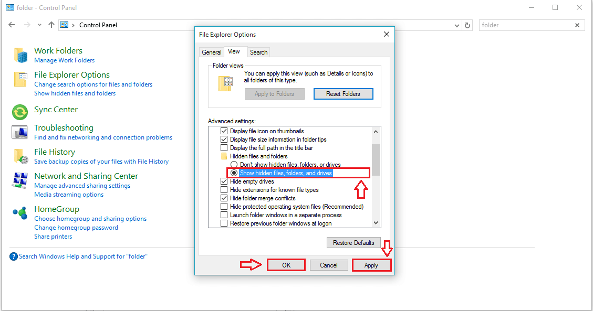Enable Display the full path in title bar
The height and width of the screenshot is (311, 593).
pyautogui.click(x=224, y=147)
